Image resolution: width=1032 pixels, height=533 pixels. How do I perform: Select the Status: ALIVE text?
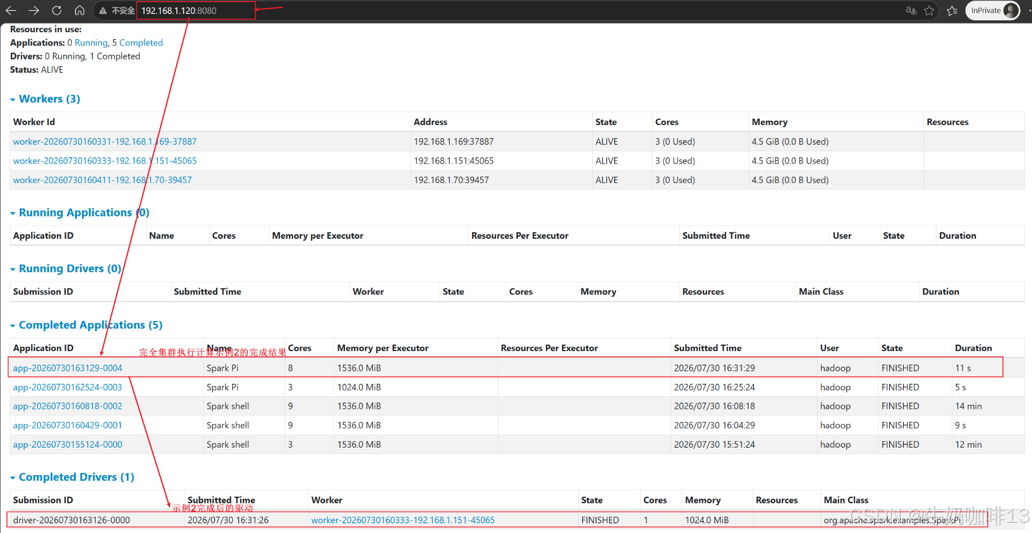(37, 70)
